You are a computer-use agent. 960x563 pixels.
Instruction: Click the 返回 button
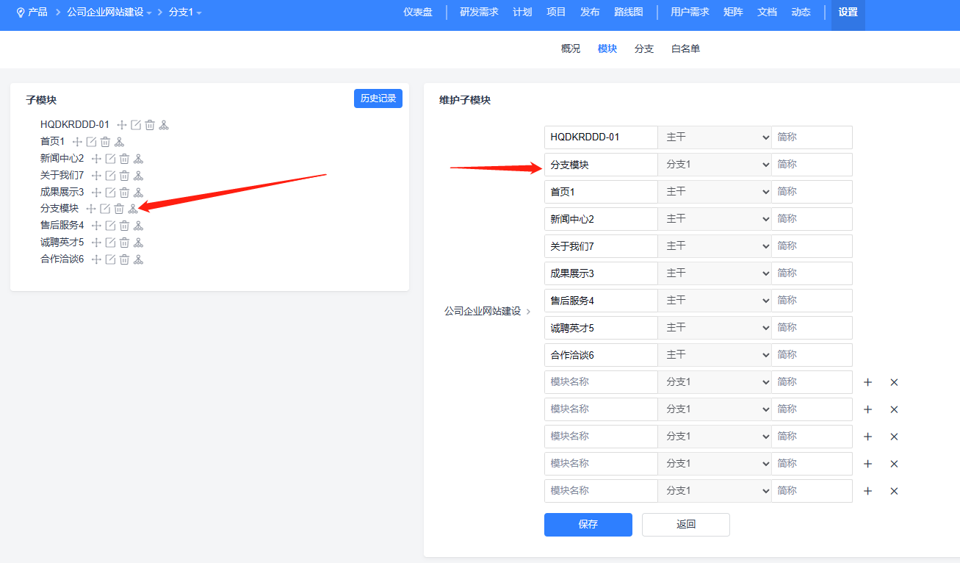pyautogui.click(x=685, y=525)
